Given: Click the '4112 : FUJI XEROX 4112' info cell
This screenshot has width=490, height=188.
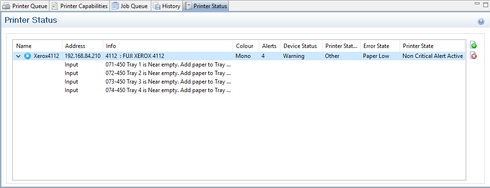Looking at the screenshot, I should tap(135, 56).
